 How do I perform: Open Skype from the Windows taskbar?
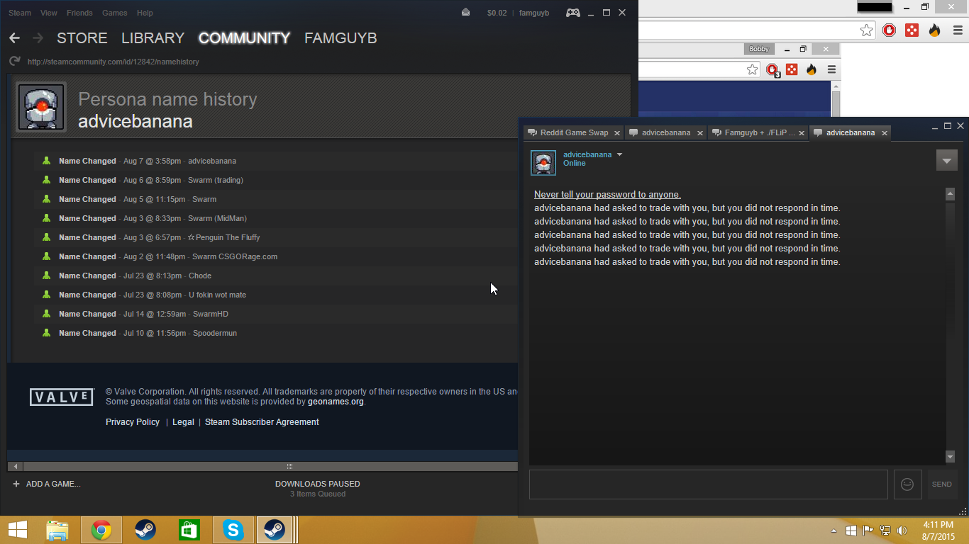233,530
